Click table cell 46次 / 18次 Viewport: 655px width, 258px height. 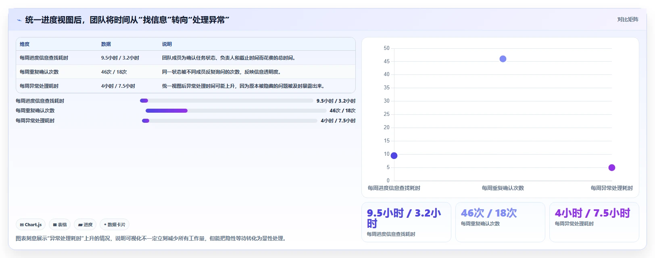coord(114,72)
